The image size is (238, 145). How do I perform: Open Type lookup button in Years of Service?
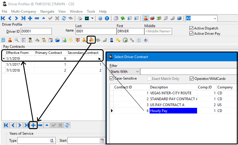click(x=52, y=141)
